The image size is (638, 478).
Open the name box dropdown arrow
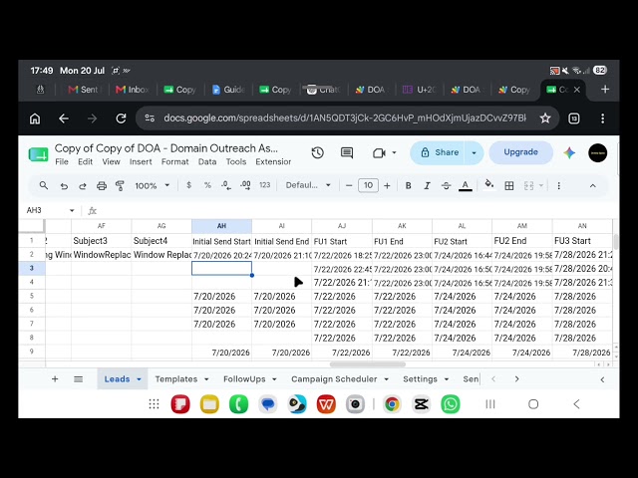[72, 210]
